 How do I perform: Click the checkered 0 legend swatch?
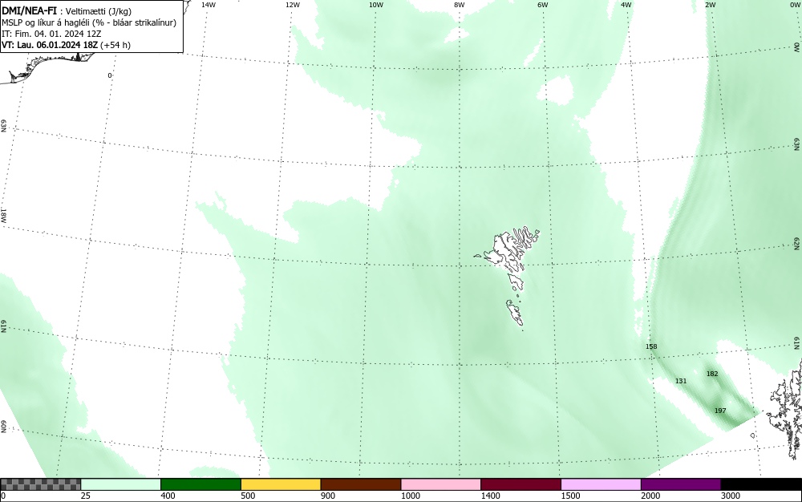point(40,484)
